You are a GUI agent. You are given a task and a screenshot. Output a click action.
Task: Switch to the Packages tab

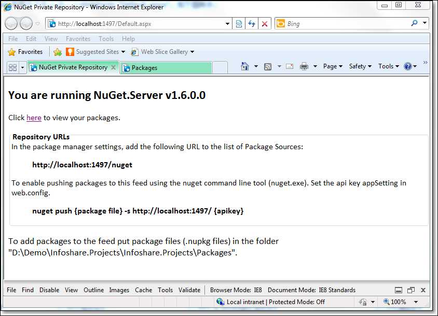[166, 68]
